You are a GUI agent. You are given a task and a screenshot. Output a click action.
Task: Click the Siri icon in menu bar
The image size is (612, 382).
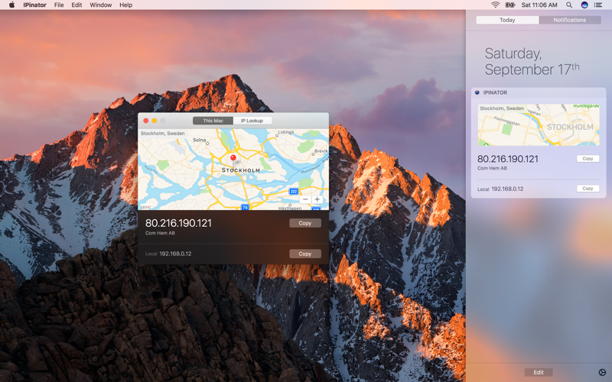click(584, 5)
